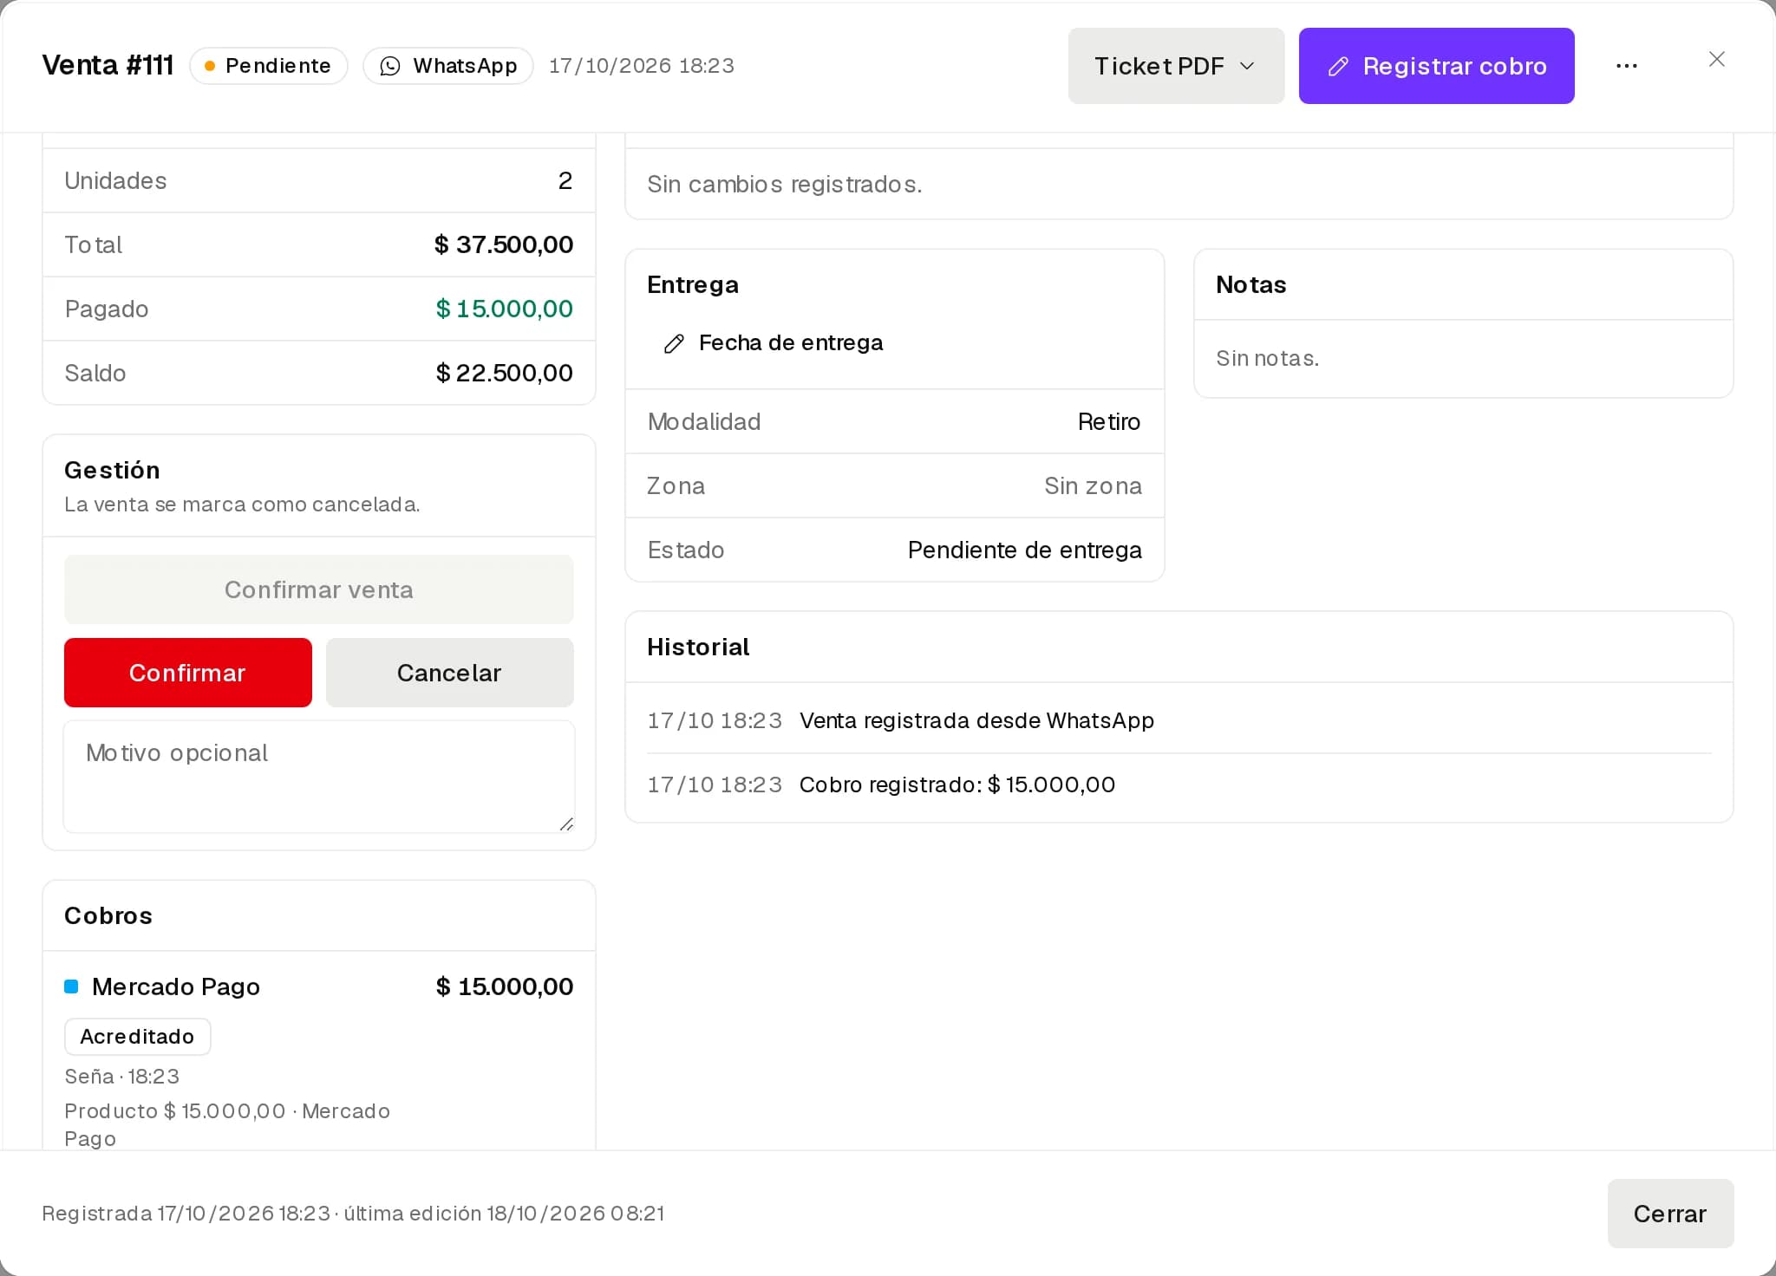Click the Zona value Sin zona
Screen dimensions: 1776x1276
[x=1093, y=485]
